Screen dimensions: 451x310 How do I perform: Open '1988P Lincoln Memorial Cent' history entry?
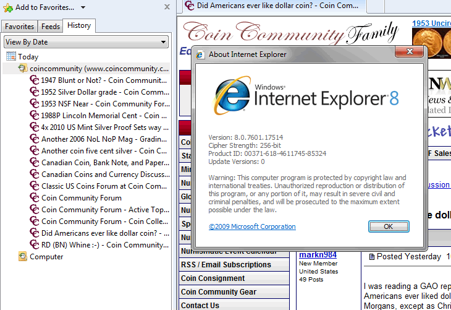pos(104,116)
